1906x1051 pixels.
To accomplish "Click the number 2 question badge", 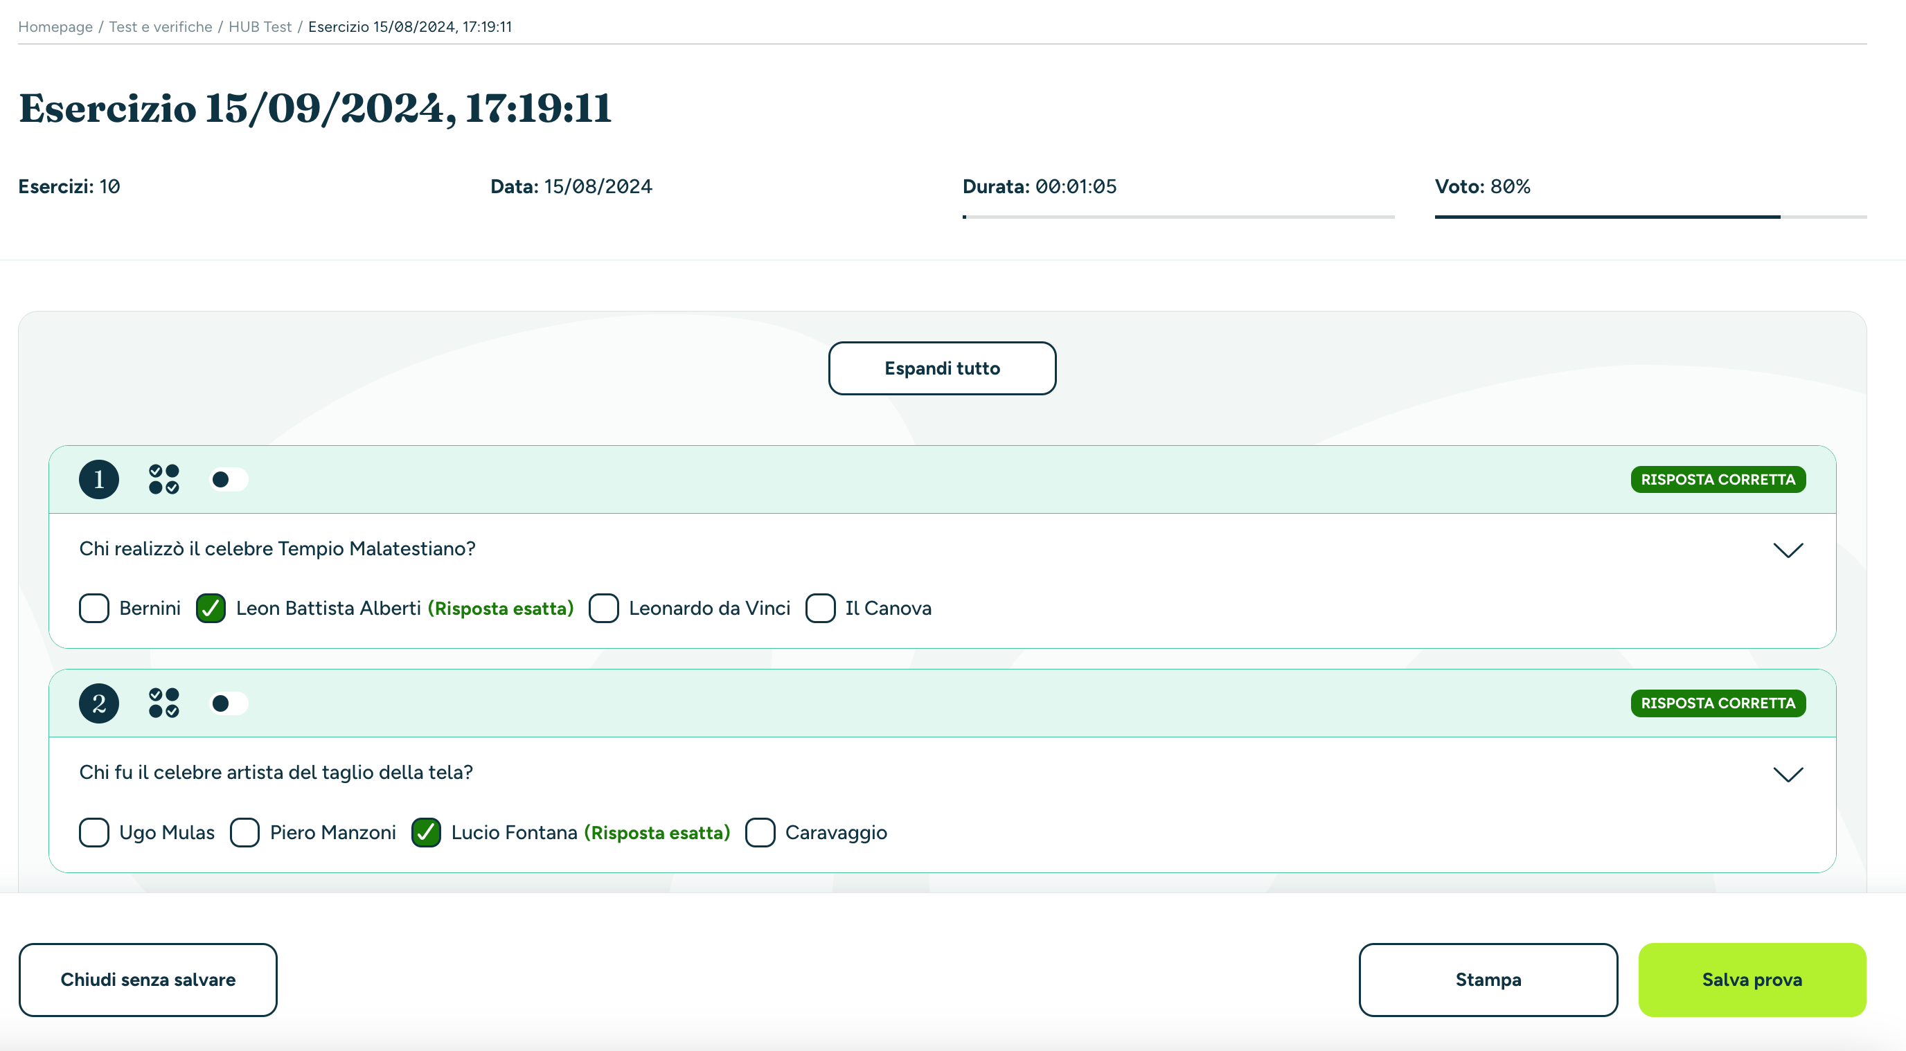I will (99, 703).
